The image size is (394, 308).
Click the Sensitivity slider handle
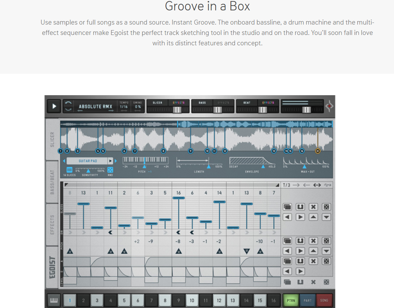[x=88, y=171]
